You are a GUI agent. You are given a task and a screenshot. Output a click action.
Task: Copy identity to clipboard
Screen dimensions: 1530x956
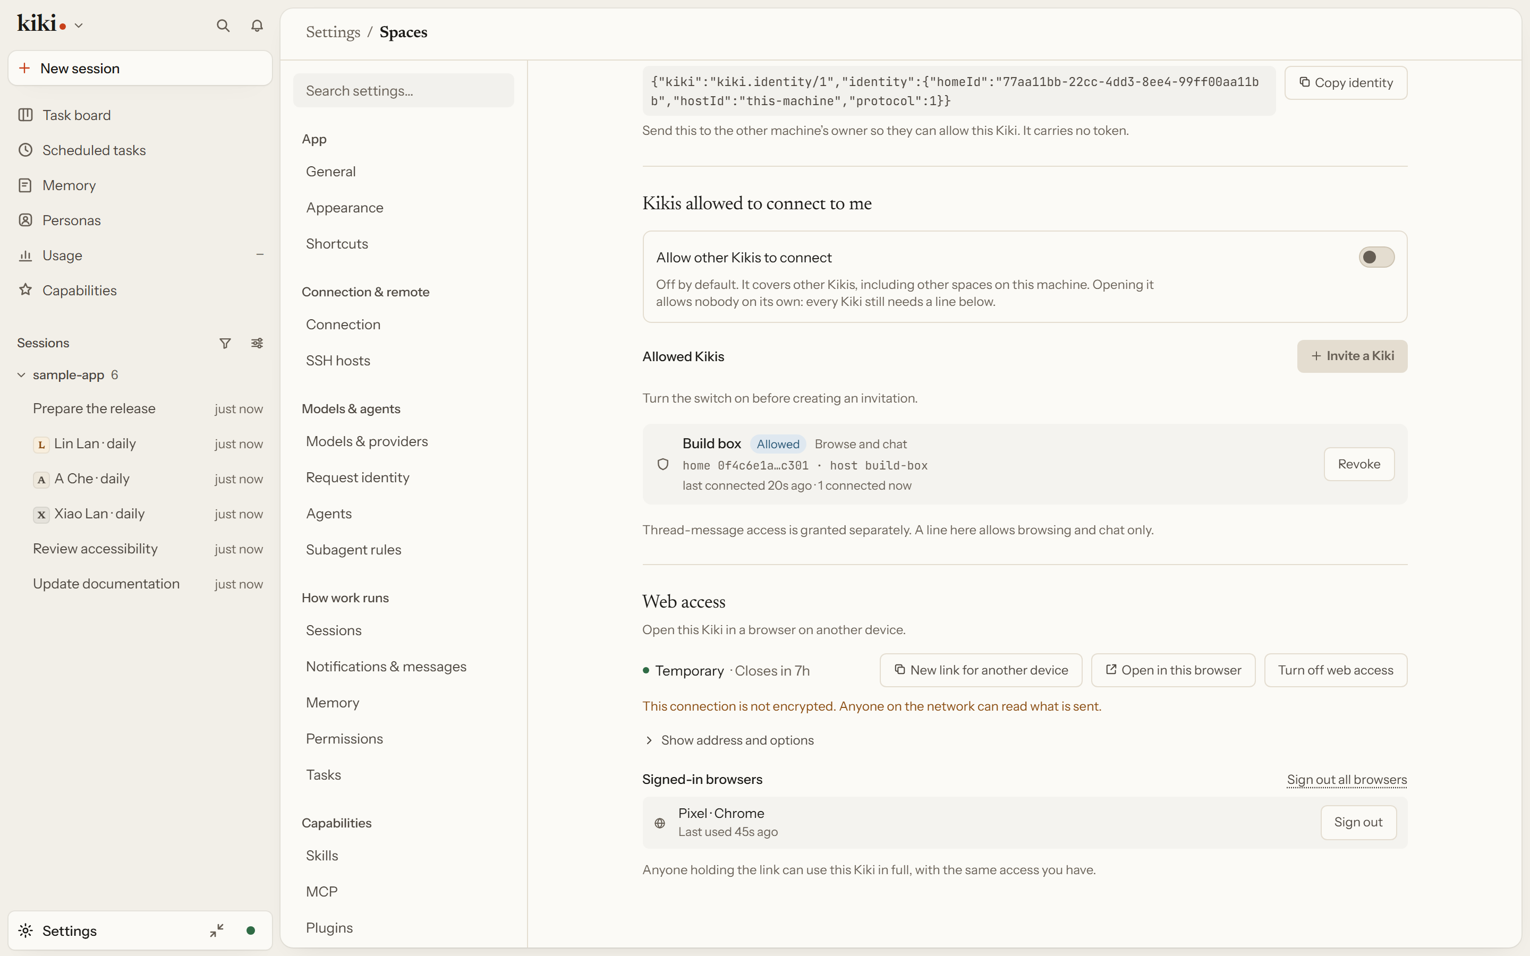point(1346,83)
